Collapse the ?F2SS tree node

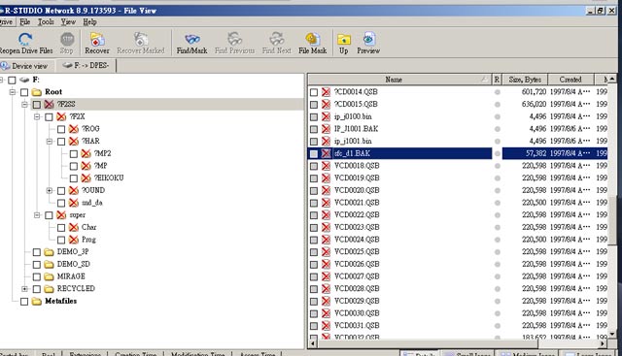(24, 105)
